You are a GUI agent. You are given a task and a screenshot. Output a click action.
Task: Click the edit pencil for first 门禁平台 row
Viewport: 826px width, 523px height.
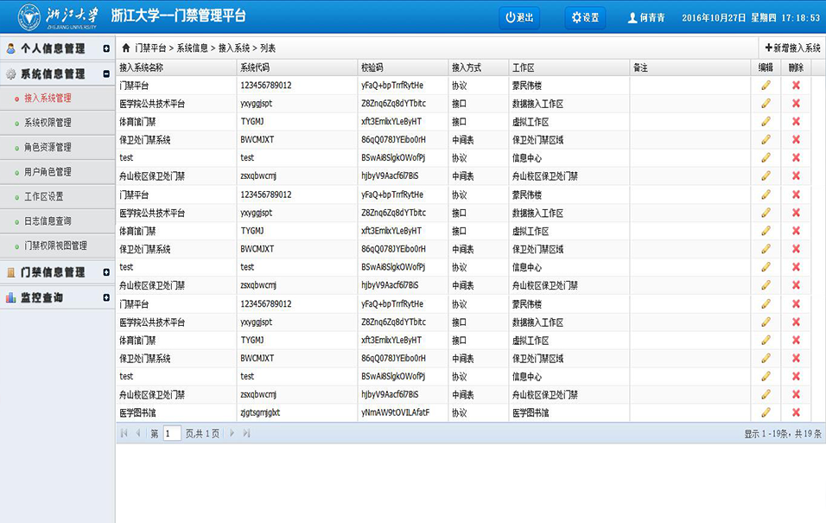coord(766,85)
